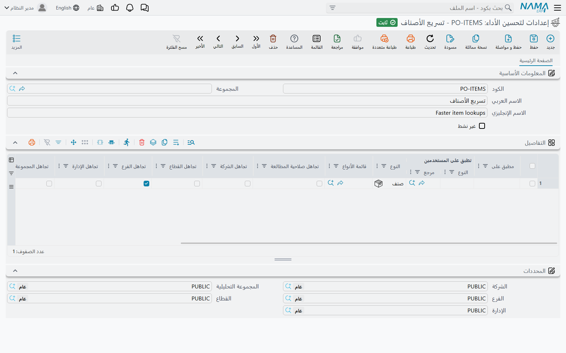Viewport: 566px width, 353px height.
Task: Click the Help (المساعدة) question mark icon
Action: 294,38
